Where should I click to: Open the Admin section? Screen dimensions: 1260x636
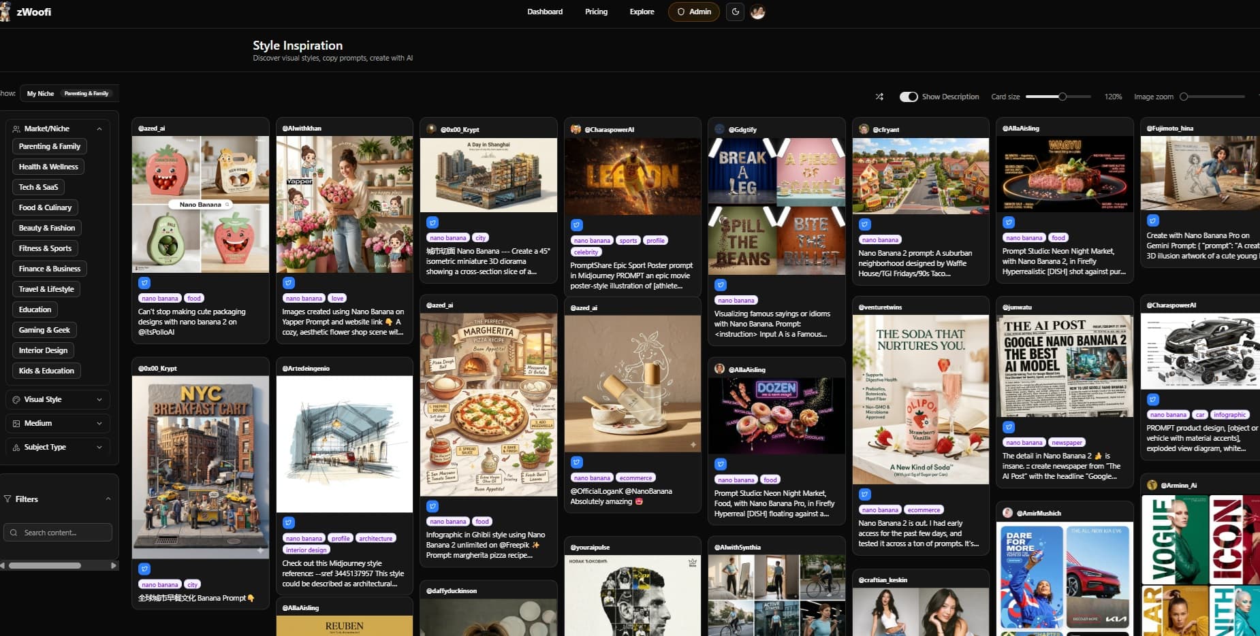pos(693,12)
